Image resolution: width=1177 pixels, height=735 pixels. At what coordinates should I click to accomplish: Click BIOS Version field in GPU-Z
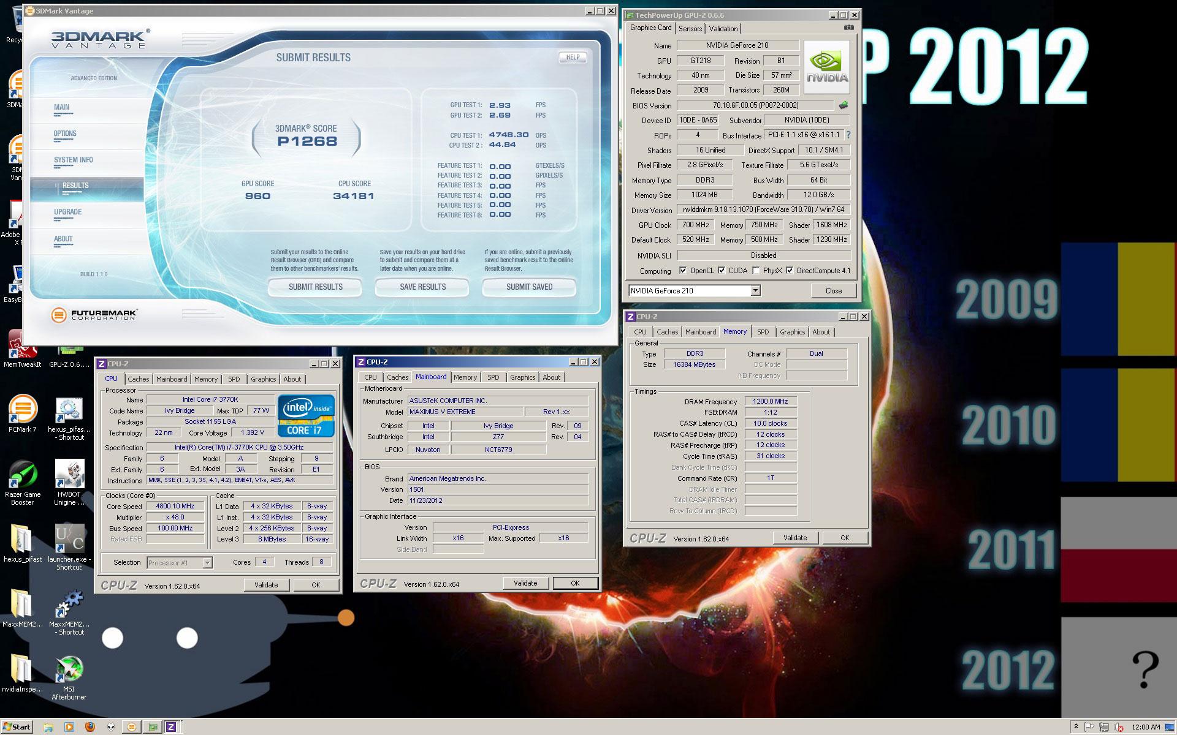(x=755, y=105)
